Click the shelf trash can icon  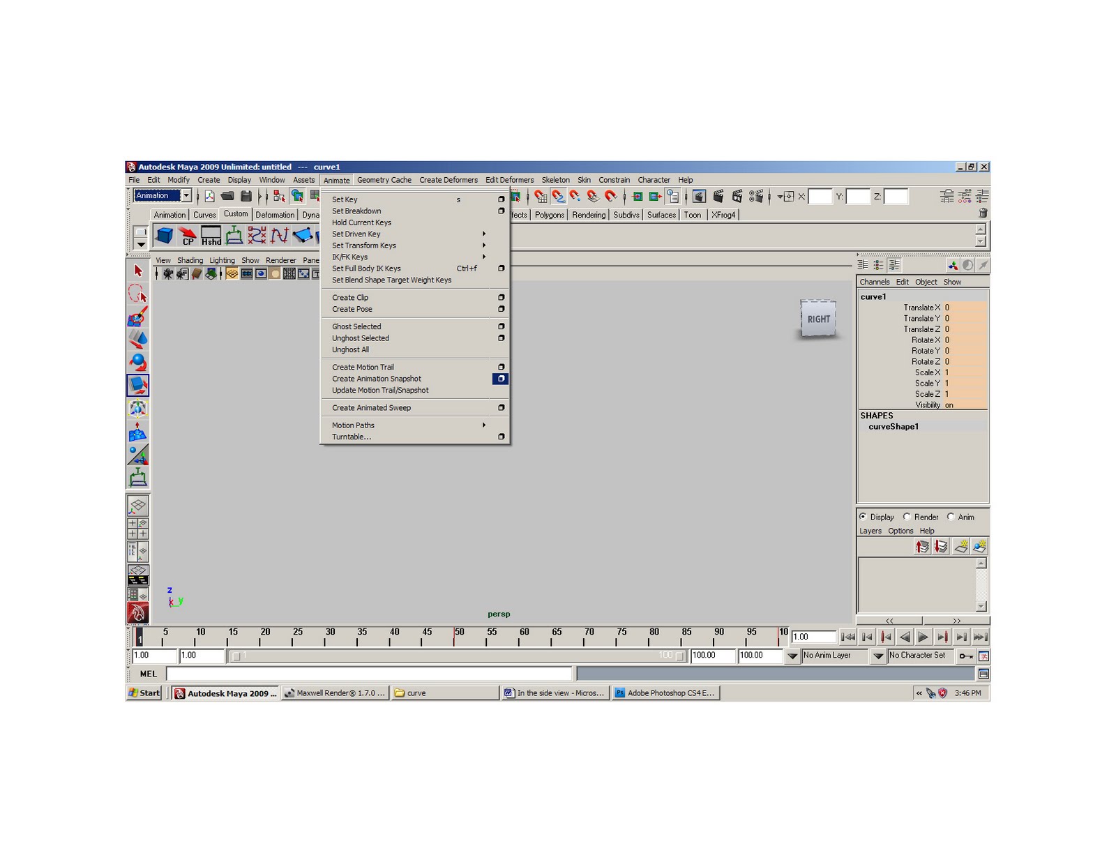click(983, 213)
